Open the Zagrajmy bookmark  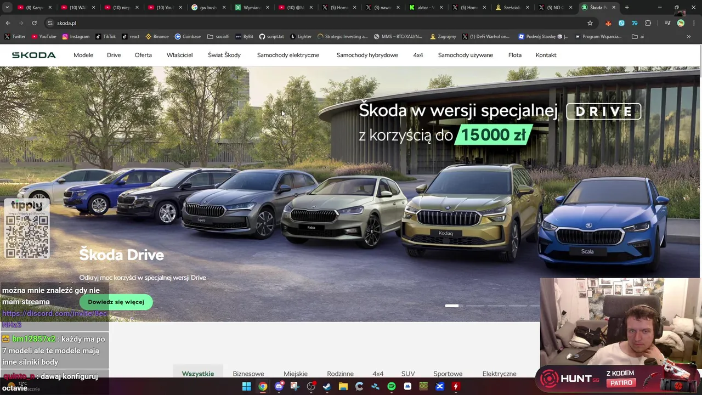coord(443,36)
